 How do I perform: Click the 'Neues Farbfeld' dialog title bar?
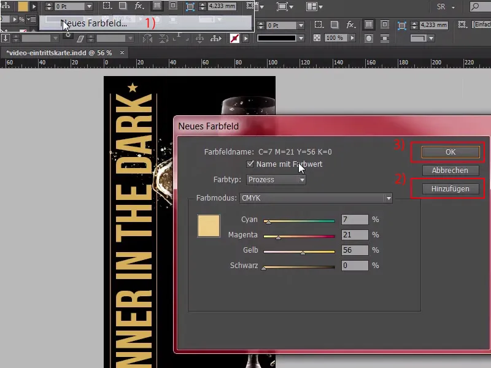332,126
